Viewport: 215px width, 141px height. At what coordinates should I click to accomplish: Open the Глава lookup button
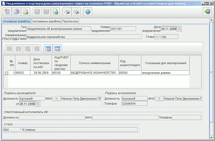(x=157, y=37)
